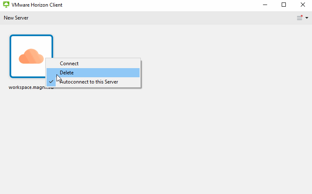This screenshot has height=194, width=312.
Task: Click the red notification dot on menu
Action: click(302, 16)
